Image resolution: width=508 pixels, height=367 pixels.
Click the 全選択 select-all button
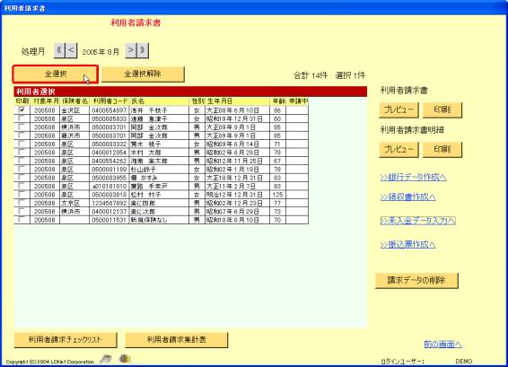(56, 74)
